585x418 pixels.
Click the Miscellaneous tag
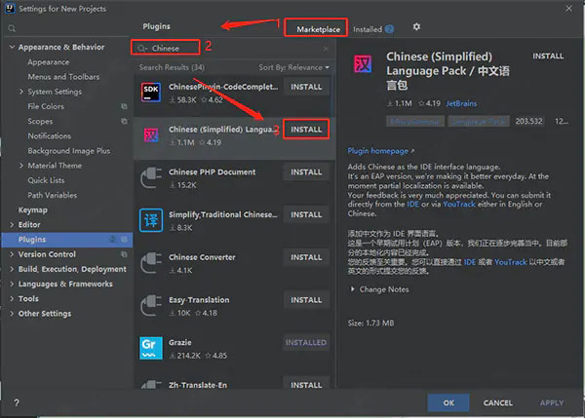415,121
